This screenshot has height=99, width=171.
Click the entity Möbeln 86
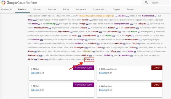(109, 55)
